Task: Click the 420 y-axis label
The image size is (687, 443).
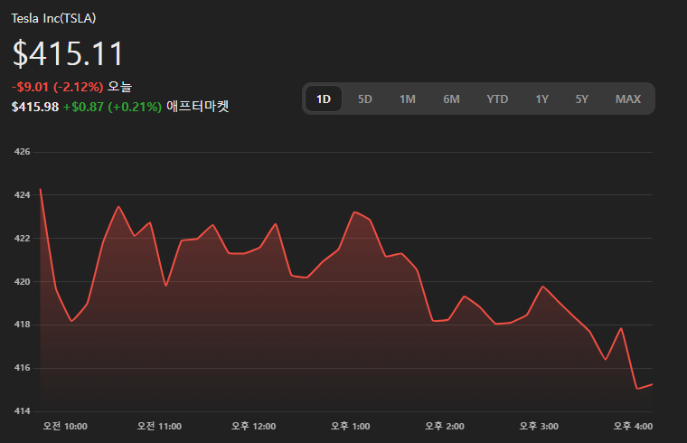Action: coord(22,281)
